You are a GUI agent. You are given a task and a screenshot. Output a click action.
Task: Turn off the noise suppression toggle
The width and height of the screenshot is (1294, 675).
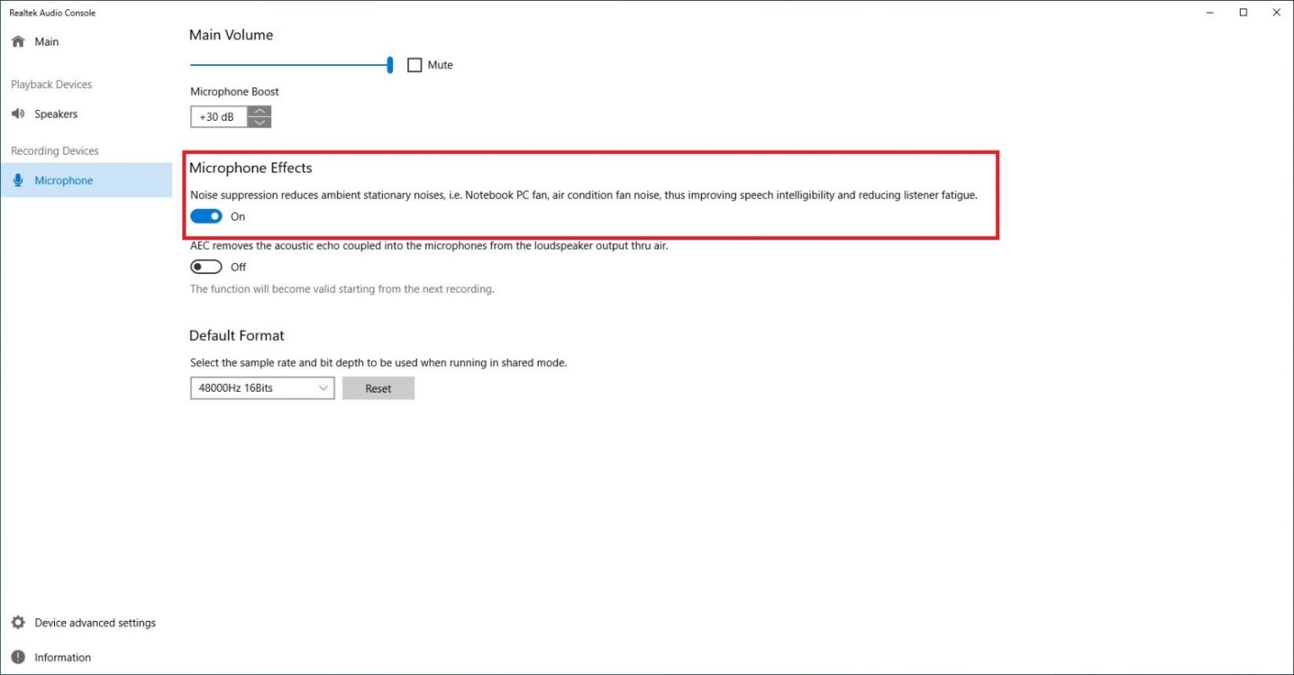[206, 217]
